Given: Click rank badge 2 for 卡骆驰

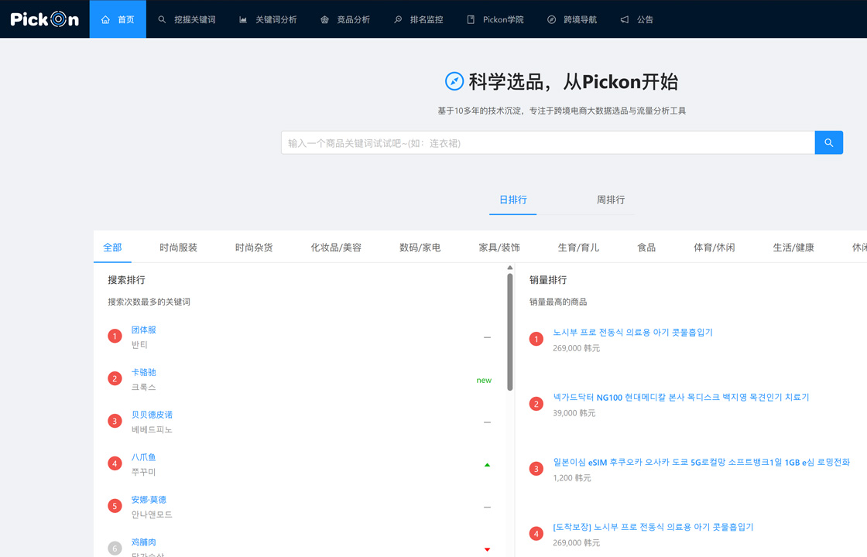Looking at the screenshot, I should [x=115, y=378].
